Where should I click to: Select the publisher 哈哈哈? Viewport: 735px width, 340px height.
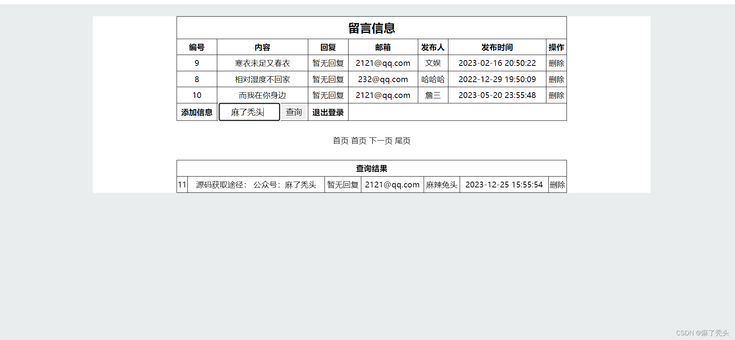433,79
